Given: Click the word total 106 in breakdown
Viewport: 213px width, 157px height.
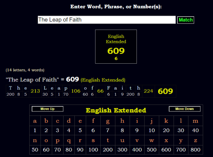Looking at the screenshot, I should pyautogui.click(x=76, y=91).
